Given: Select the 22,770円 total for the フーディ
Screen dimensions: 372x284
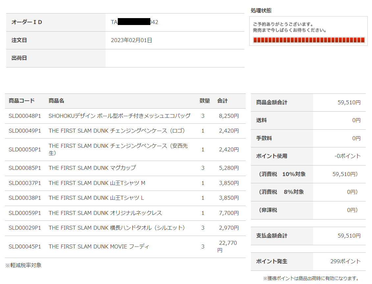Looking at the screenshot, I should point(227,246).
